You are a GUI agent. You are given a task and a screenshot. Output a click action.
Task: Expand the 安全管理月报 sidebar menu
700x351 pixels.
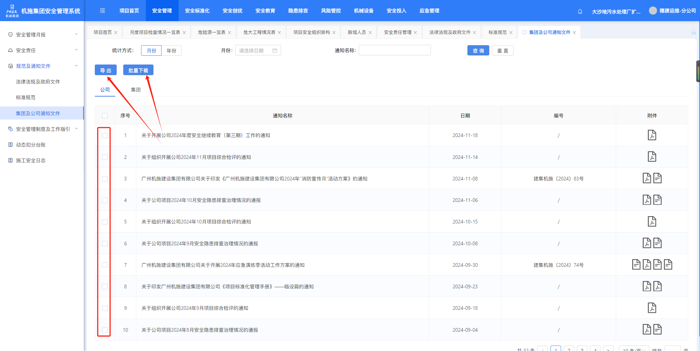pos(42,35)
